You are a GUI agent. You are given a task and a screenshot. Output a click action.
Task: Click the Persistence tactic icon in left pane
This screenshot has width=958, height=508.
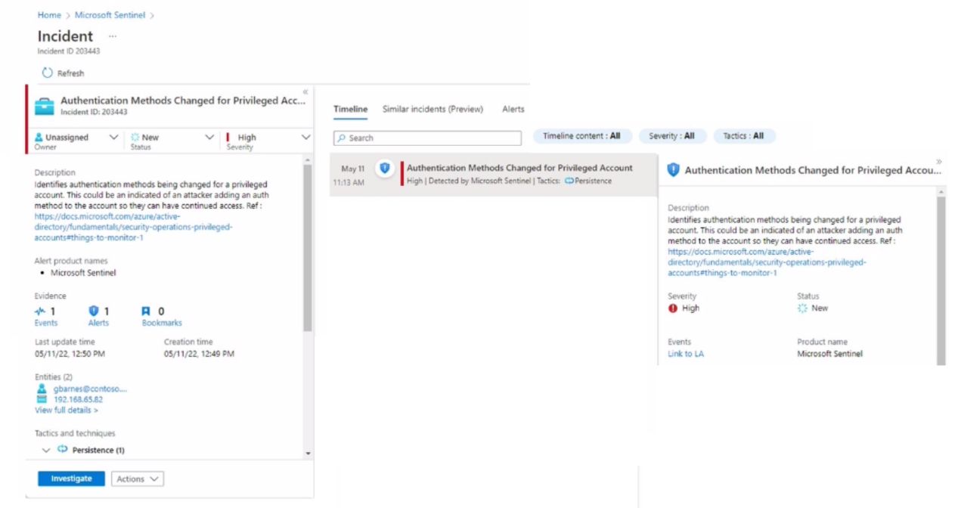(x=63, y=449)
